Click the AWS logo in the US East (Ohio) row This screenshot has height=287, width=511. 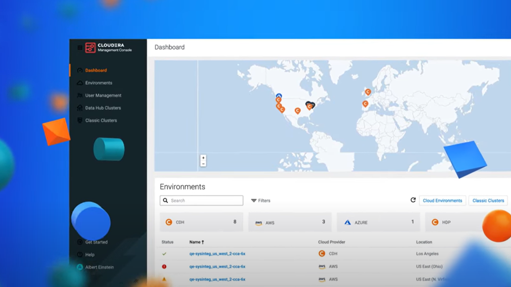tap(322, 267)
